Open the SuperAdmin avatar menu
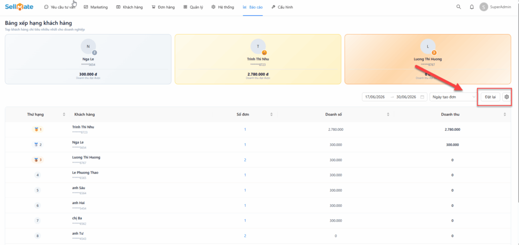This screenshot has height=245, width=519. click(x=484, y=7)
